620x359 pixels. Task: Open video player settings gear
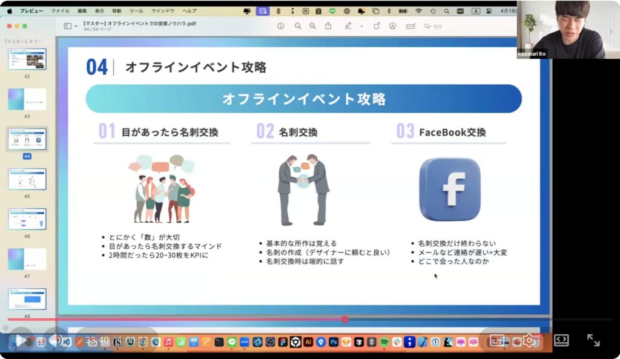point(529,340)
